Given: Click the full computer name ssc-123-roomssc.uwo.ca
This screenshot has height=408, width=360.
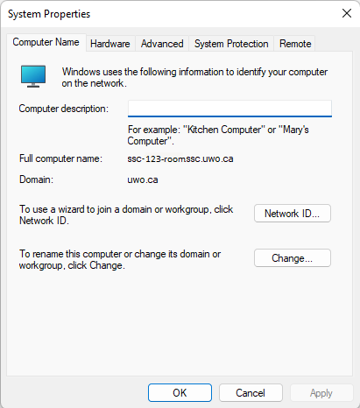Looking at the screenshot, I should (x=180, y=158).
